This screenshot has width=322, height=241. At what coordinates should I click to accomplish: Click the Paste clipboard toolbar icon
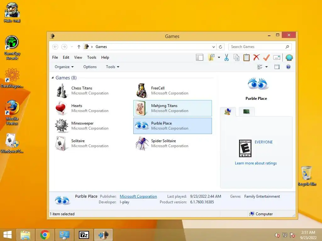[x=247, y=58]
